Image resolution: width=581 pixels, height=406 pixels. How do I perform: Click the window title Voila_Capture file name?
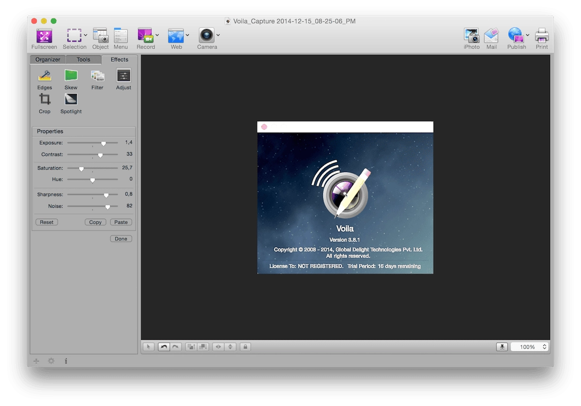pos(294,21)
